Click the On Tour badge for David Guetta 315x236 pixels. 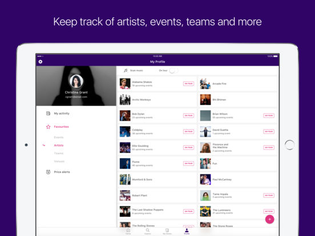(269, 132)
